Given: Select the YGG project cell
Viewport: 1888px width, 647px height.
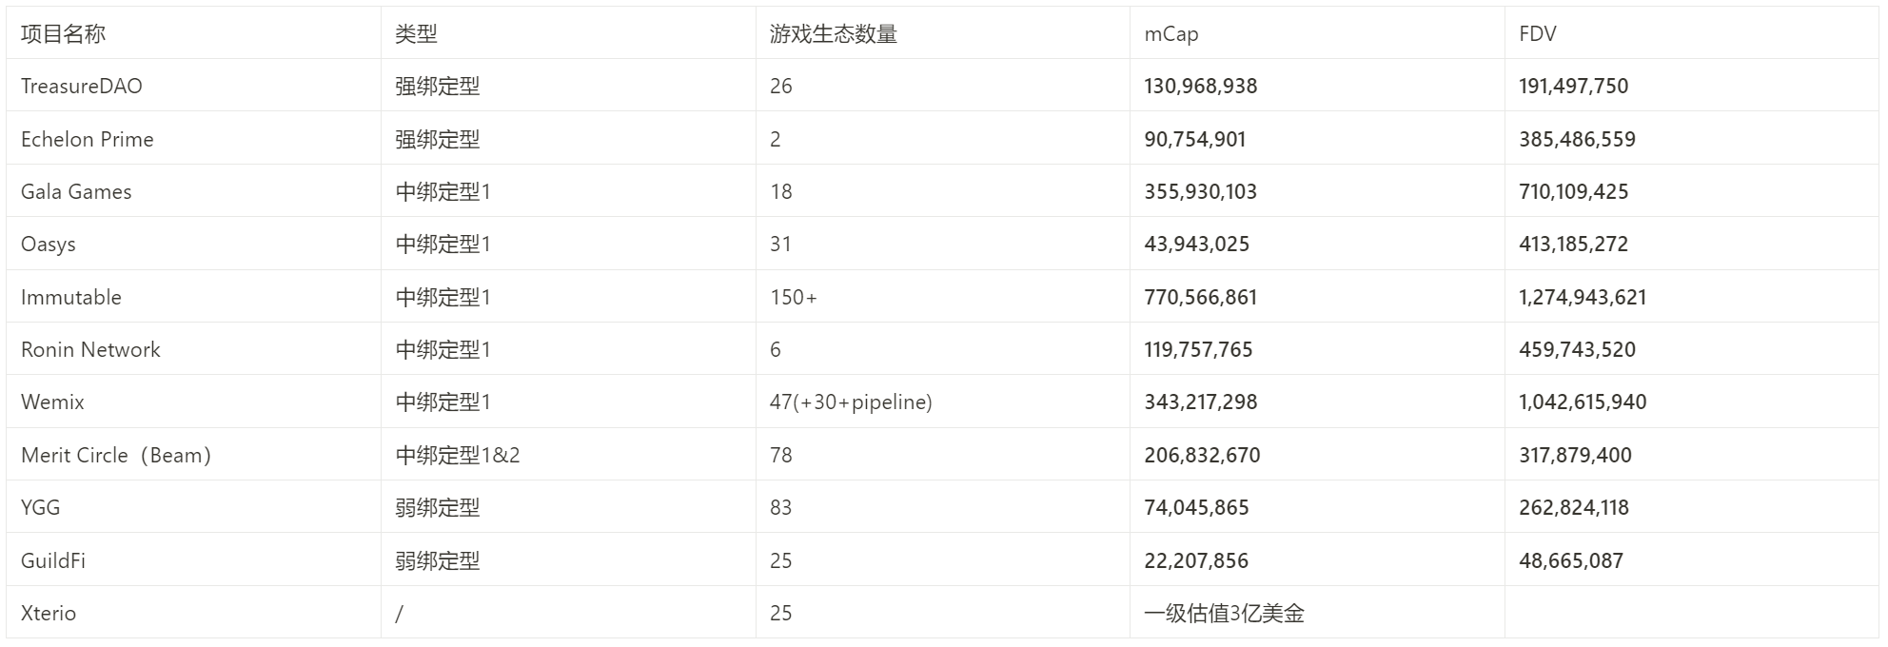Looking at the screenshot, I should click(41, 507).
